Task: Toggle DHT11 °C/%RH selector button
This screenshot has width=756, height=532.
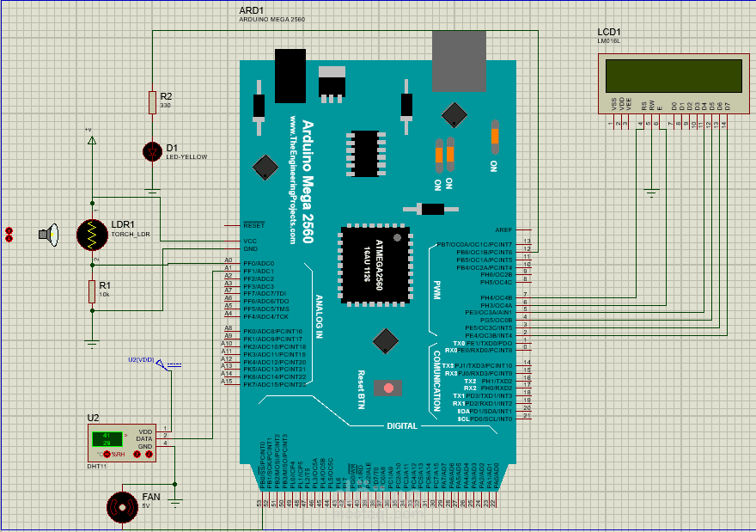Action: (107, 454)
